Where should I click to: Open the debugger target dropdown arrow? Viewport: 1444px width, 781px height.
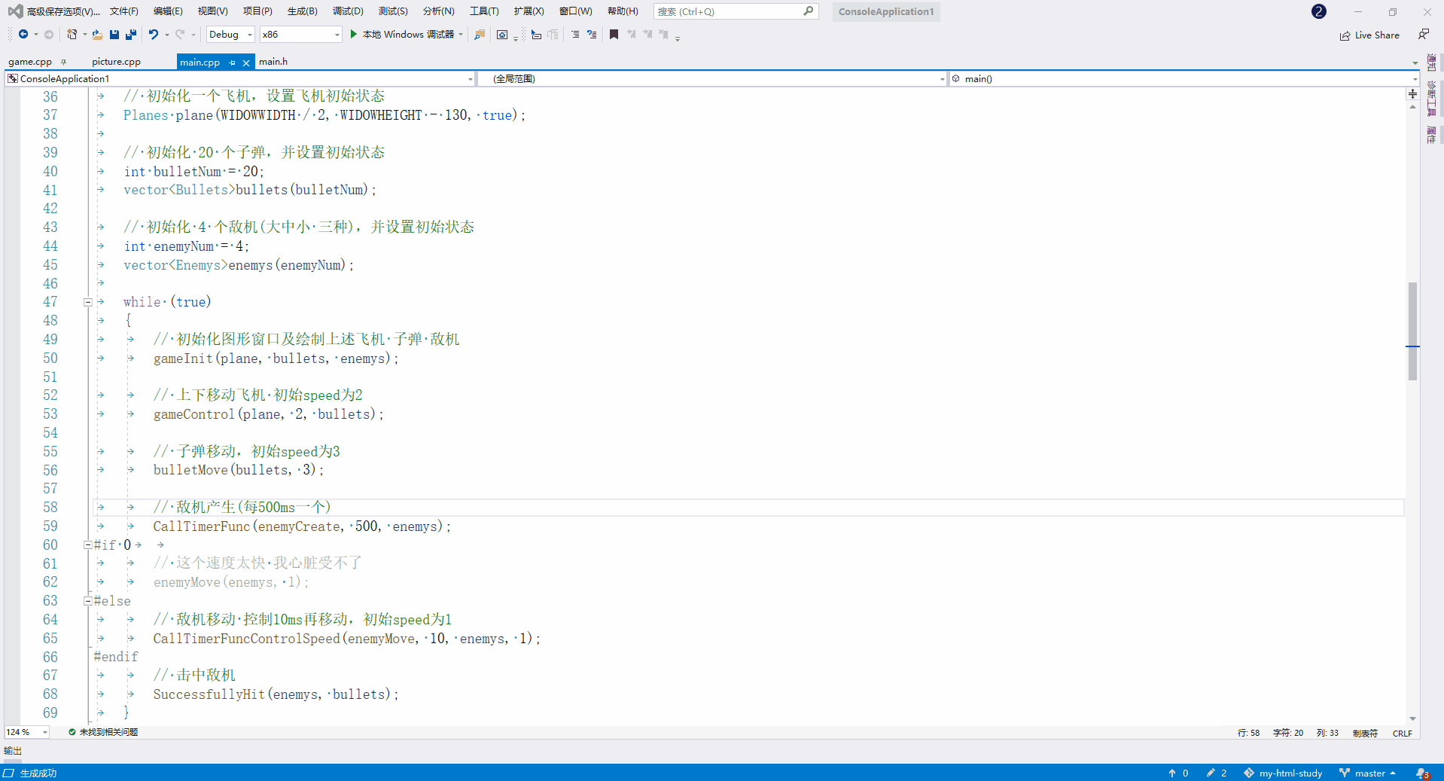[461, 35]
